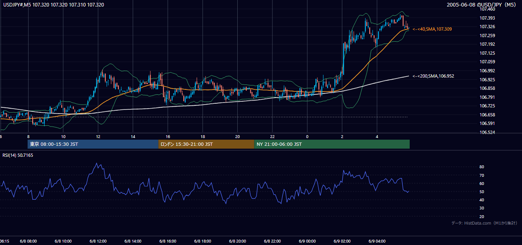Click hour label 0 under price chart
Viewport: 522px width, 245px height.
pyautogui.click(x=307, y=136)
